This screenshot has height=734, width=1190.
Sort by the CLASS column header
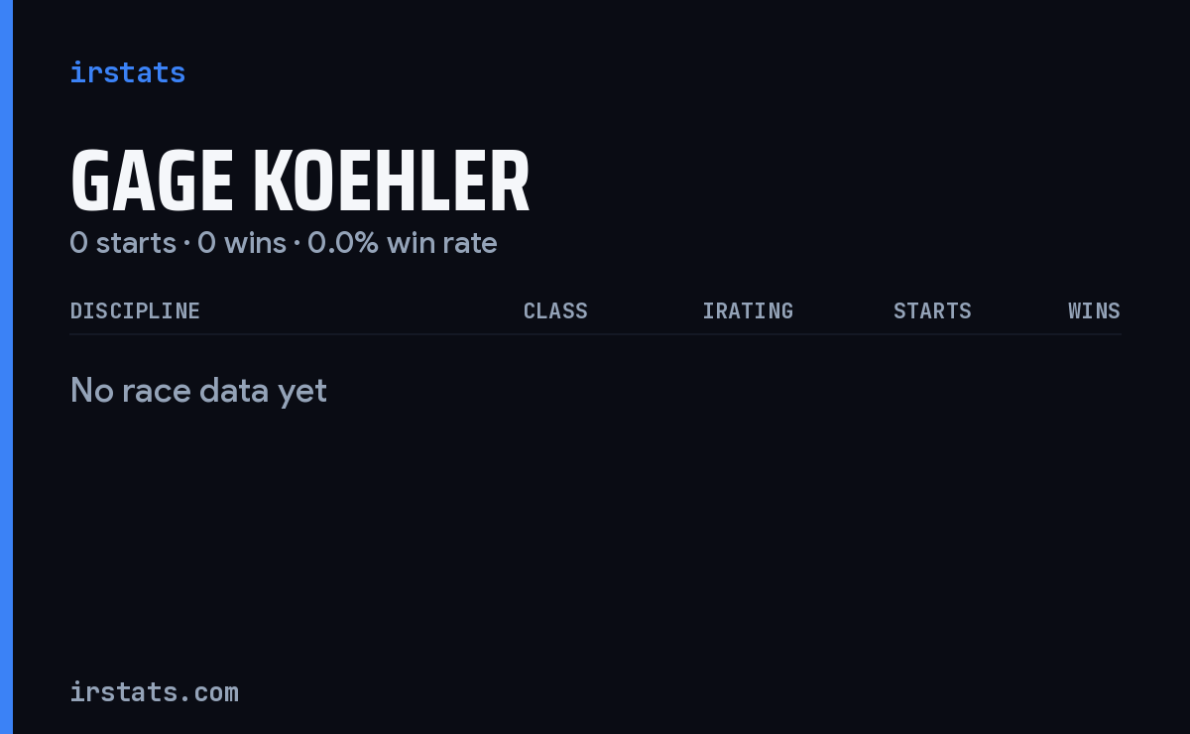click(x=555, y=311)
